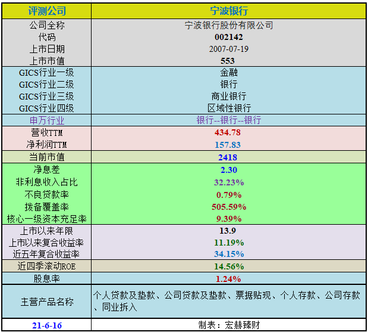
Task: Click the label 上市日期
Action: click(x=47, y=49)
